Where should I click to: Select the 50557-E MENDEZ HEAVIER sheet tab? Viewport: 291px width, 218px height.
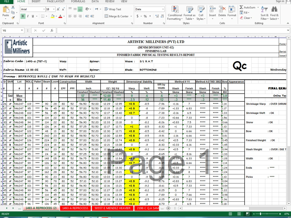tap(112, 208)
